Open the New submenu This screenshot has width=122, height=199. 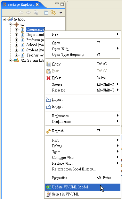coord(83,34)
